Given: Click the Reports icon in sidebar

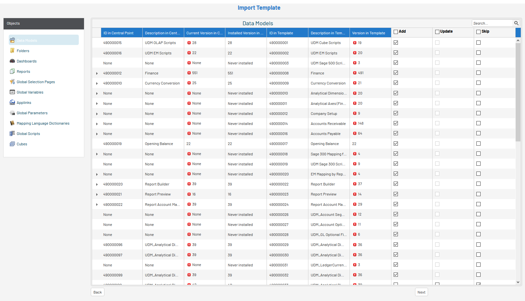Looking at the screenshot, I should click(x=12, y=72).
